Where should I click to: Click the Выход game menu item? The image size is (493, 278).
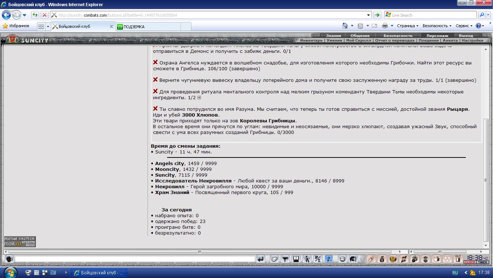(x=466, y=35)
